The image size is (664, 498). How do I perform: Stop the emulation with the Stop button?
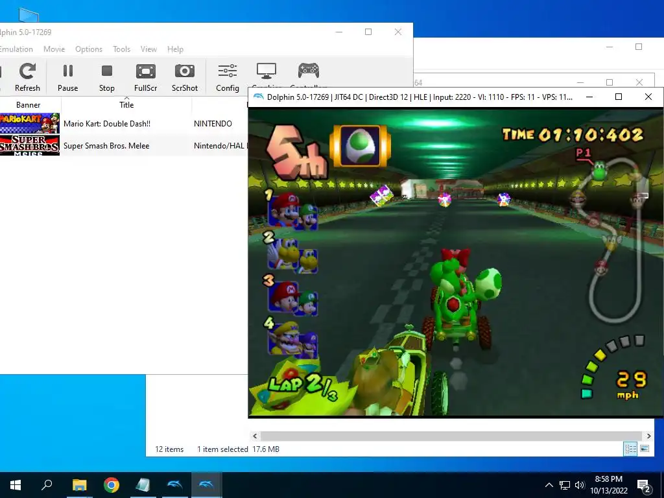tap(107, 77)
